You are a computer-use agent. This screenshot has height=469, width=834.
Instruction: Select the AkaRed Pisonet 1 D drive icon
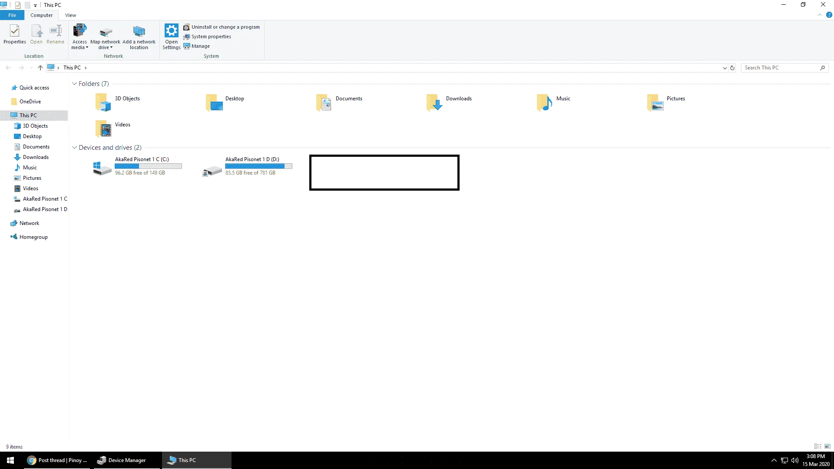point(212,170)
